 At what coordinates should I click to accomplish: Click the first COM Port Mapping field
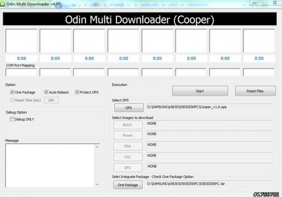tap(21, 72)
